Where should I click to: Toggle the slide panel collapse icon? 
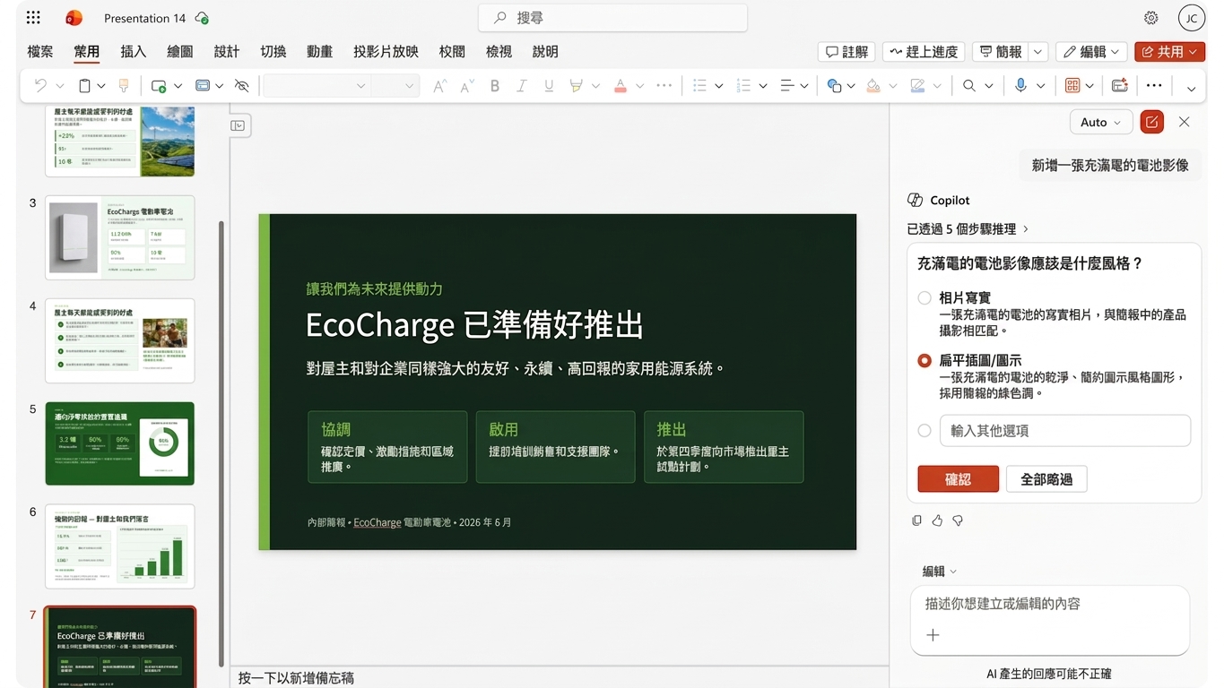point(238,125)
